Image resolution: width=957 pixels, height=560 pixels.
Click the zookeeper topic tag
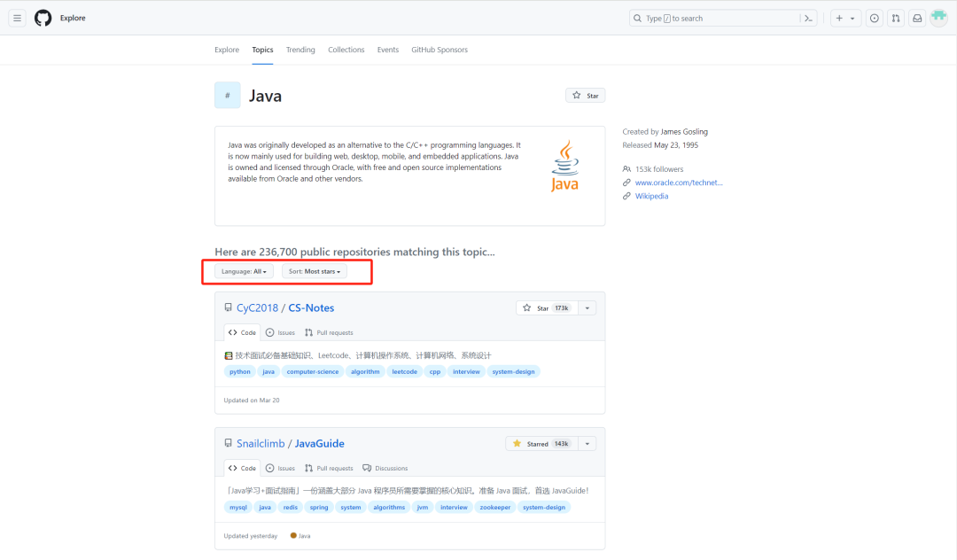(495, 507)
